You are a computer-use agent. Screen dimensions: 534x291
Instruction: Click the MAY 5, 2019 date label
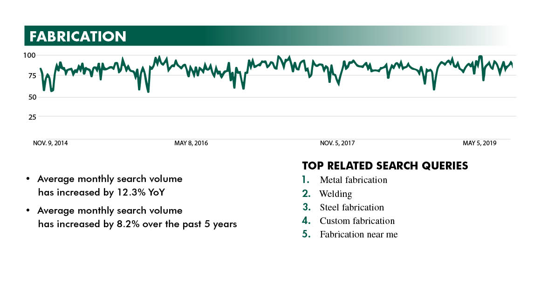pyautogui.click(x=479, y=143)
